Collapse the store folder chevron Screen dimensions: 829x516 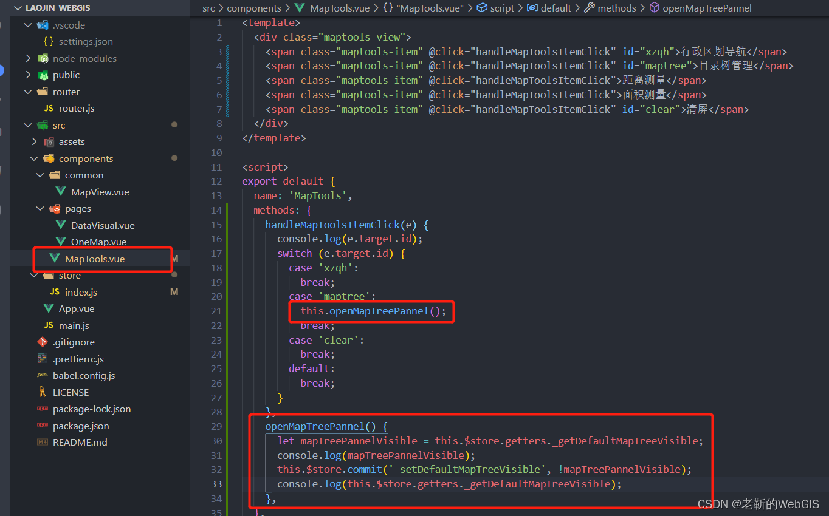[x=33, y=276]
